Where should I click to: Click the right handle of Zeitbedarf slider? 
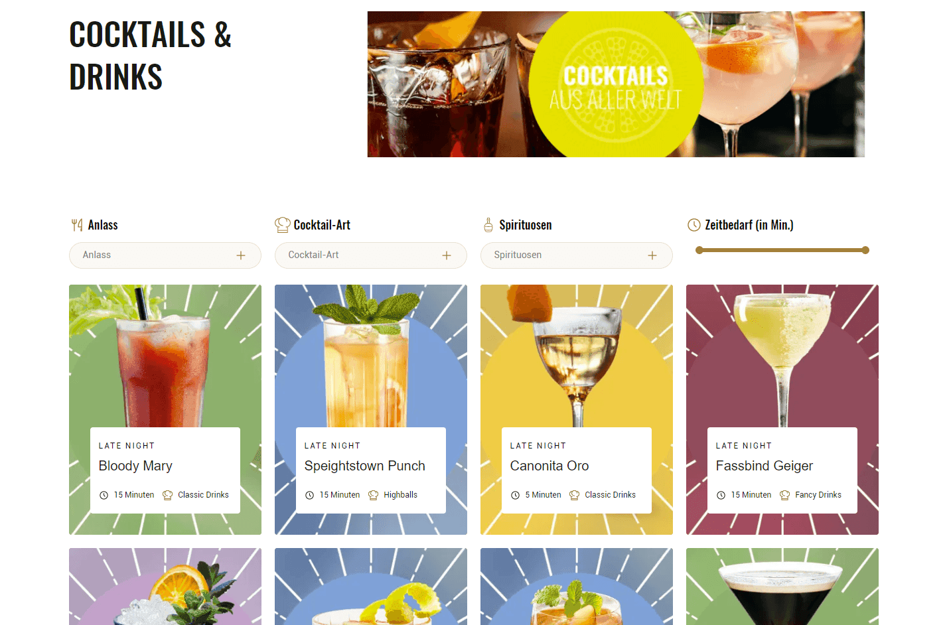pos(865,250)
